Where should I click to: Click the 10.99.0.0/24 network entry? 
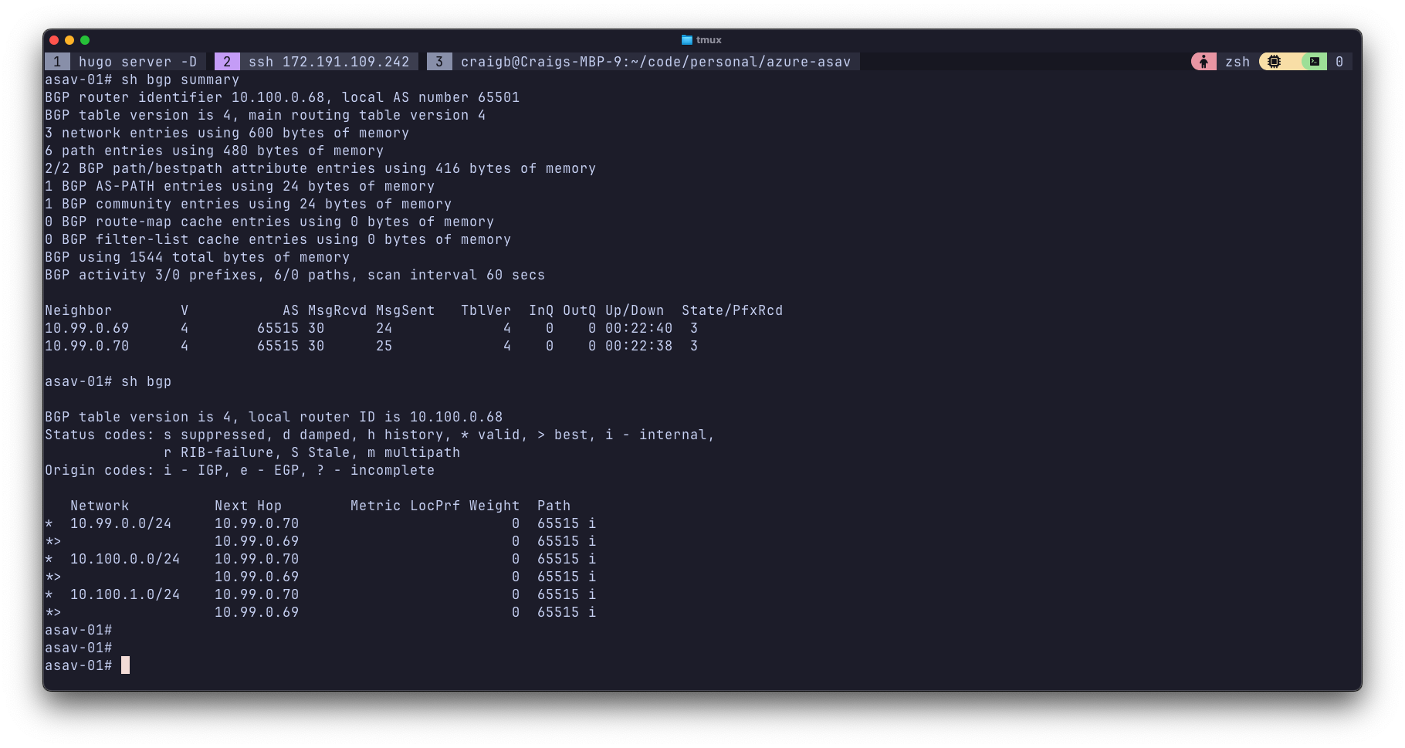(120, 523)
